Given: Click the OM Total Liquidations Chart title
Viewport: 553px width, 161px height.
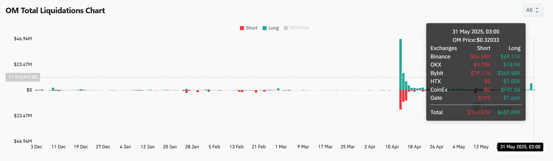Looking at the screenshot, I should 55,11.
